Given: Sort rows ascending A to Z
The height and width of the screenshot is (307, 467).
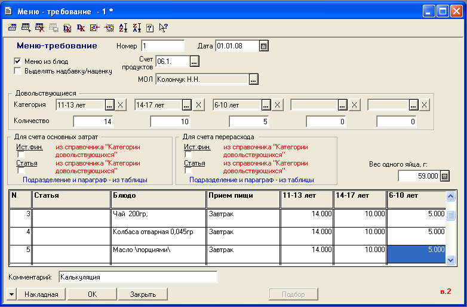Looking at the screenshot, I should click(x=122, y=27).
